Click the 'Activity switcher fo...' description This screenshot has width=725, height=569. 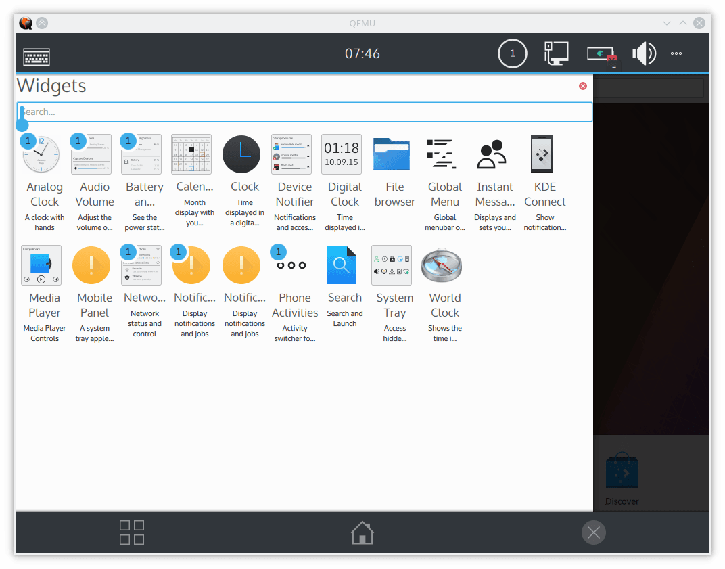tap(295, 334)
